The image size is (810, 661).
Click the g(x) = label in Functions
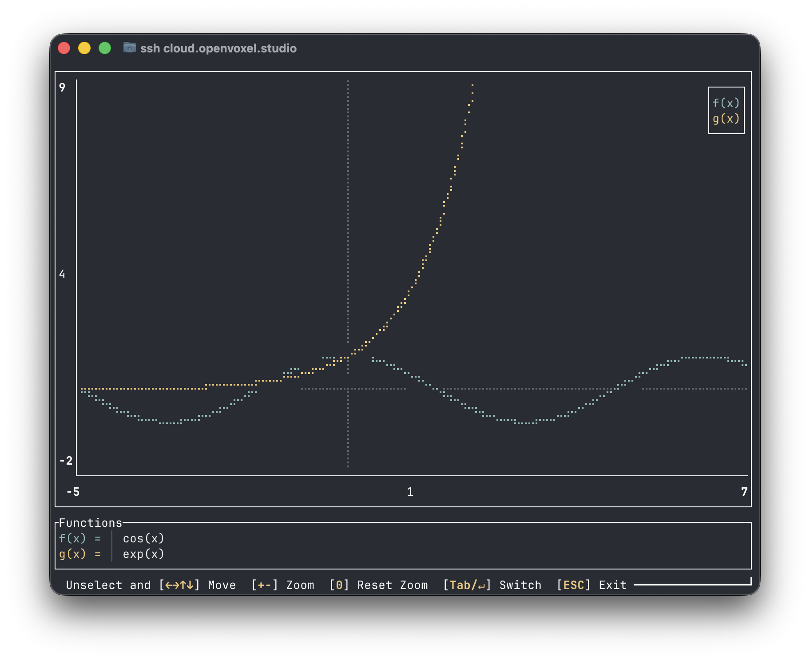coord(80,554)
